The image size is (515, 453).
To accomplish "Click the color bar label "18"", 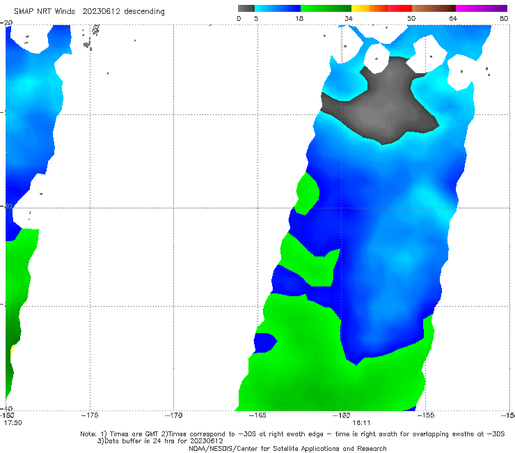I will coord(299,18).
